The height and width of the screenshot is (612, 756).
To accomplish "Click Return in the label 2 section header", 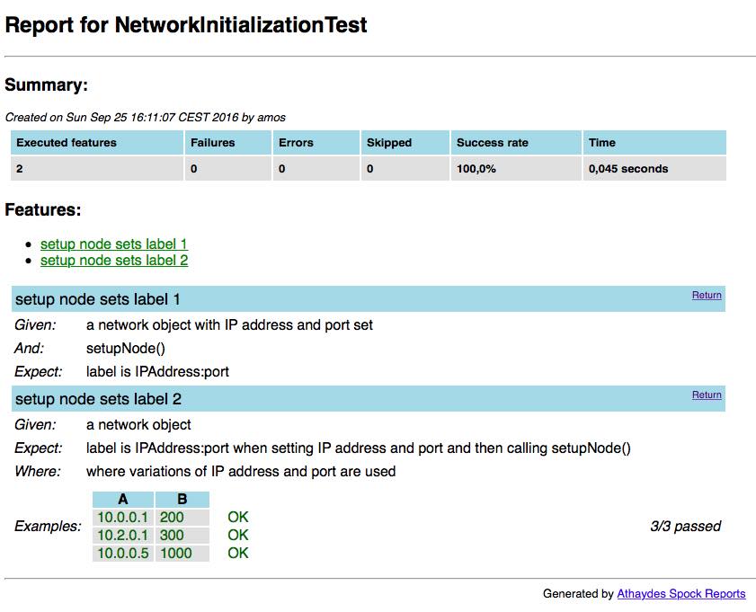I will 706,395.
